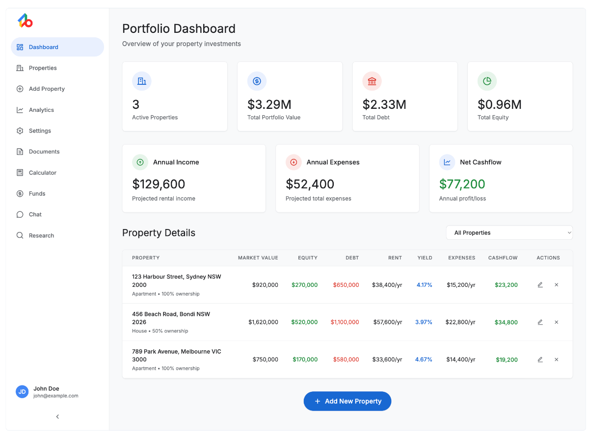
Task: Click the Research magnifier icon
Action: [x=20, y=235]
